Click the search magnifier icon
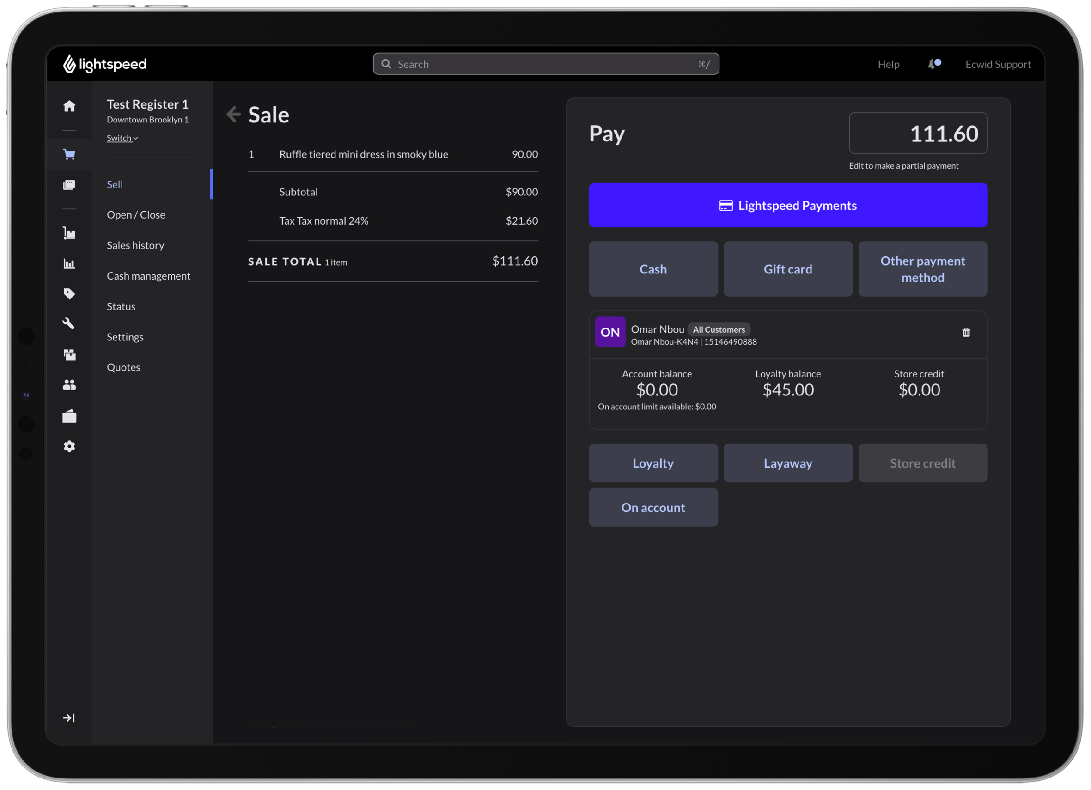This screenshot has height=790, width=1091. coord(386,64)
